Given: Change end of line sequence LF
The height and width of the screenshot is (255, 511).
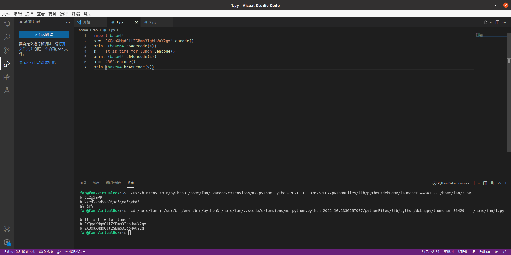Looking at the screenshot, I should coord(473,252).
